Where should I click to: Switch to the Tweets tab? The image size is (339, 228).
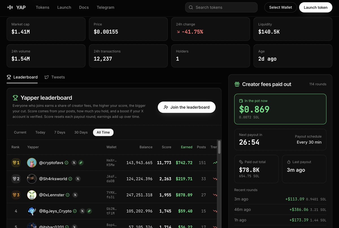[55, 77]
